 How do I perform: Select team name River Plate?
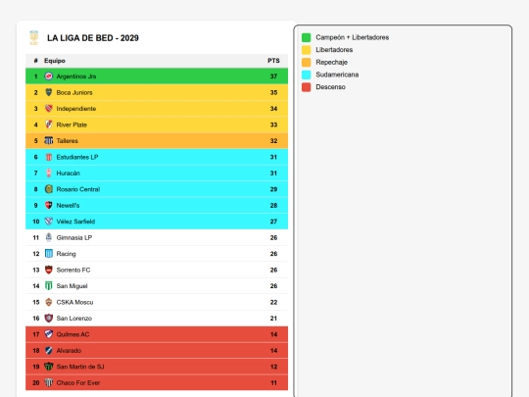(72, 124)
